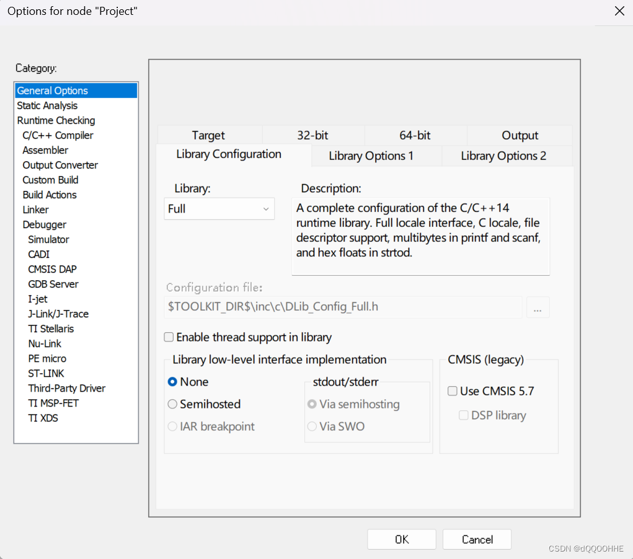Screen dimensions: 633x559
Task: Check the Use CMSIS 5.7 option
Action: 452,391
